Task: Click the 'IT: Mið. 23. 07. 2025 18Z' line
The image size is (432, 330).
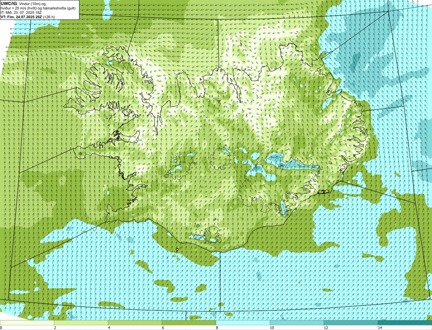Action: pos(21,12)
